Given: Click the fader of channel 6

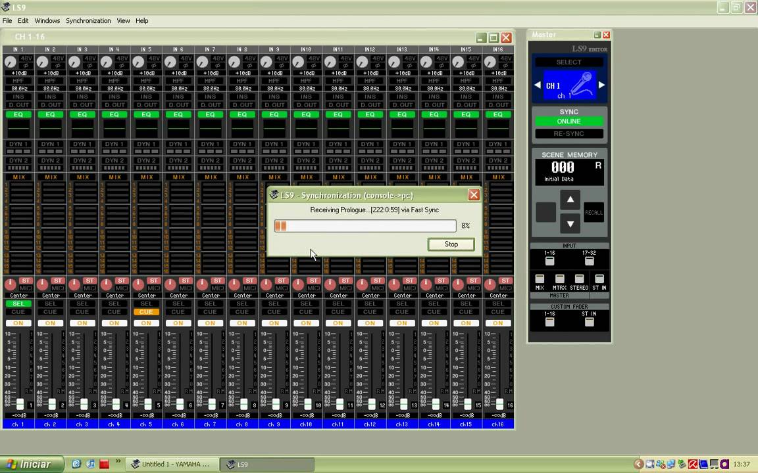Looking at the screenshot, I should click(180, 404).
